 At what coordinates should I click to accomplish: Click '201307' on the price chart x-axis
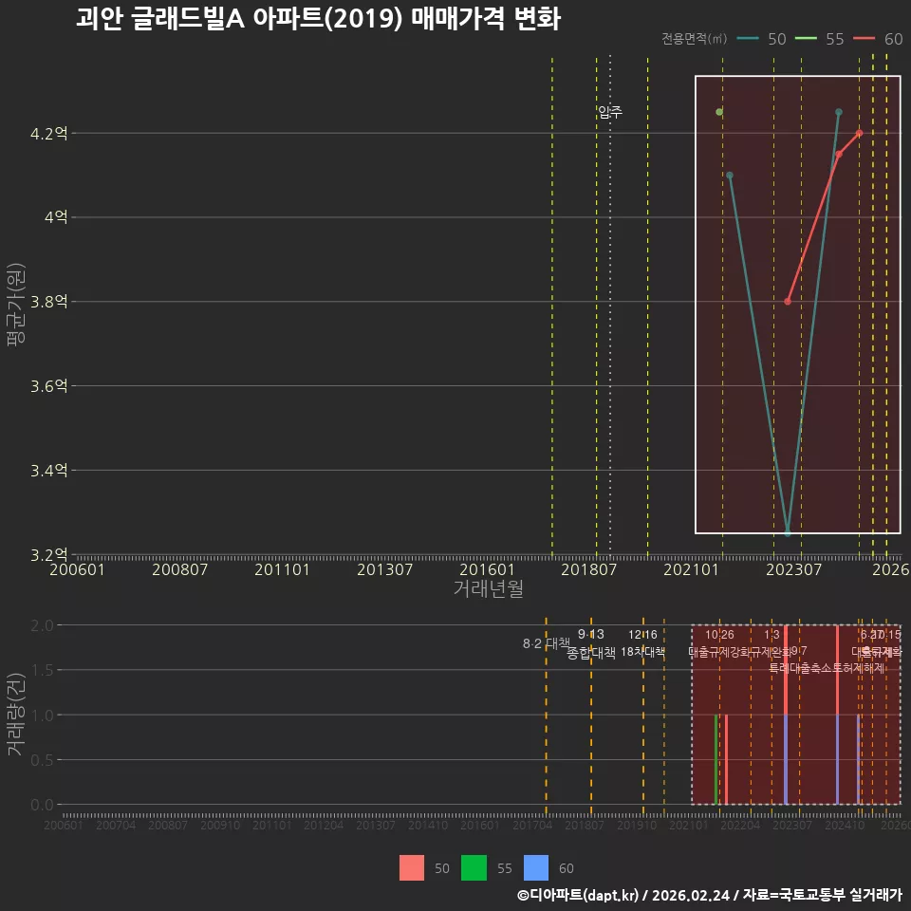click(384, 569)
